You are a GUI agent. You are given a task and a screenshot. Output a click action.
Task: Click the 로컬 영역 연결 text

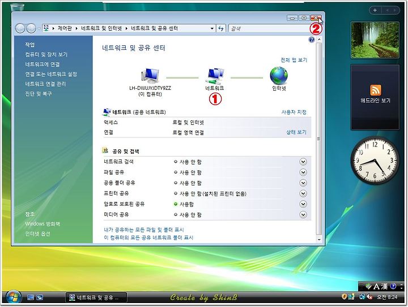click(x=188, y=133)
